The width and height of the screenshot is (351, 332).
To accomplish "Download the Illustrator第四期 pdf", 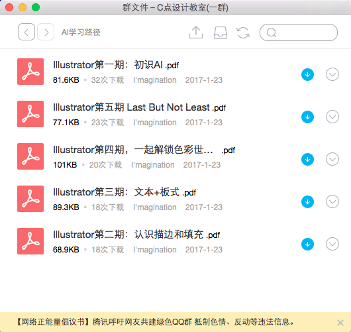I will [307, 159].
